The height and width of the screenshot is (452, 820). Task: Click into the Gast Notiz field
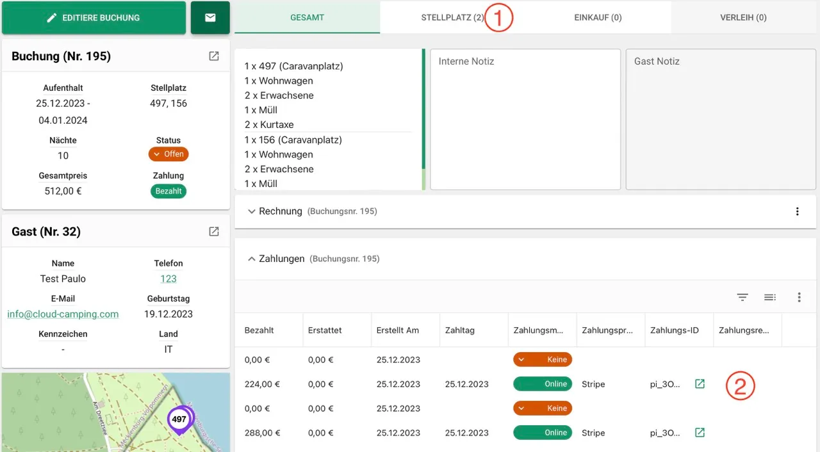[x=721, y=119]
